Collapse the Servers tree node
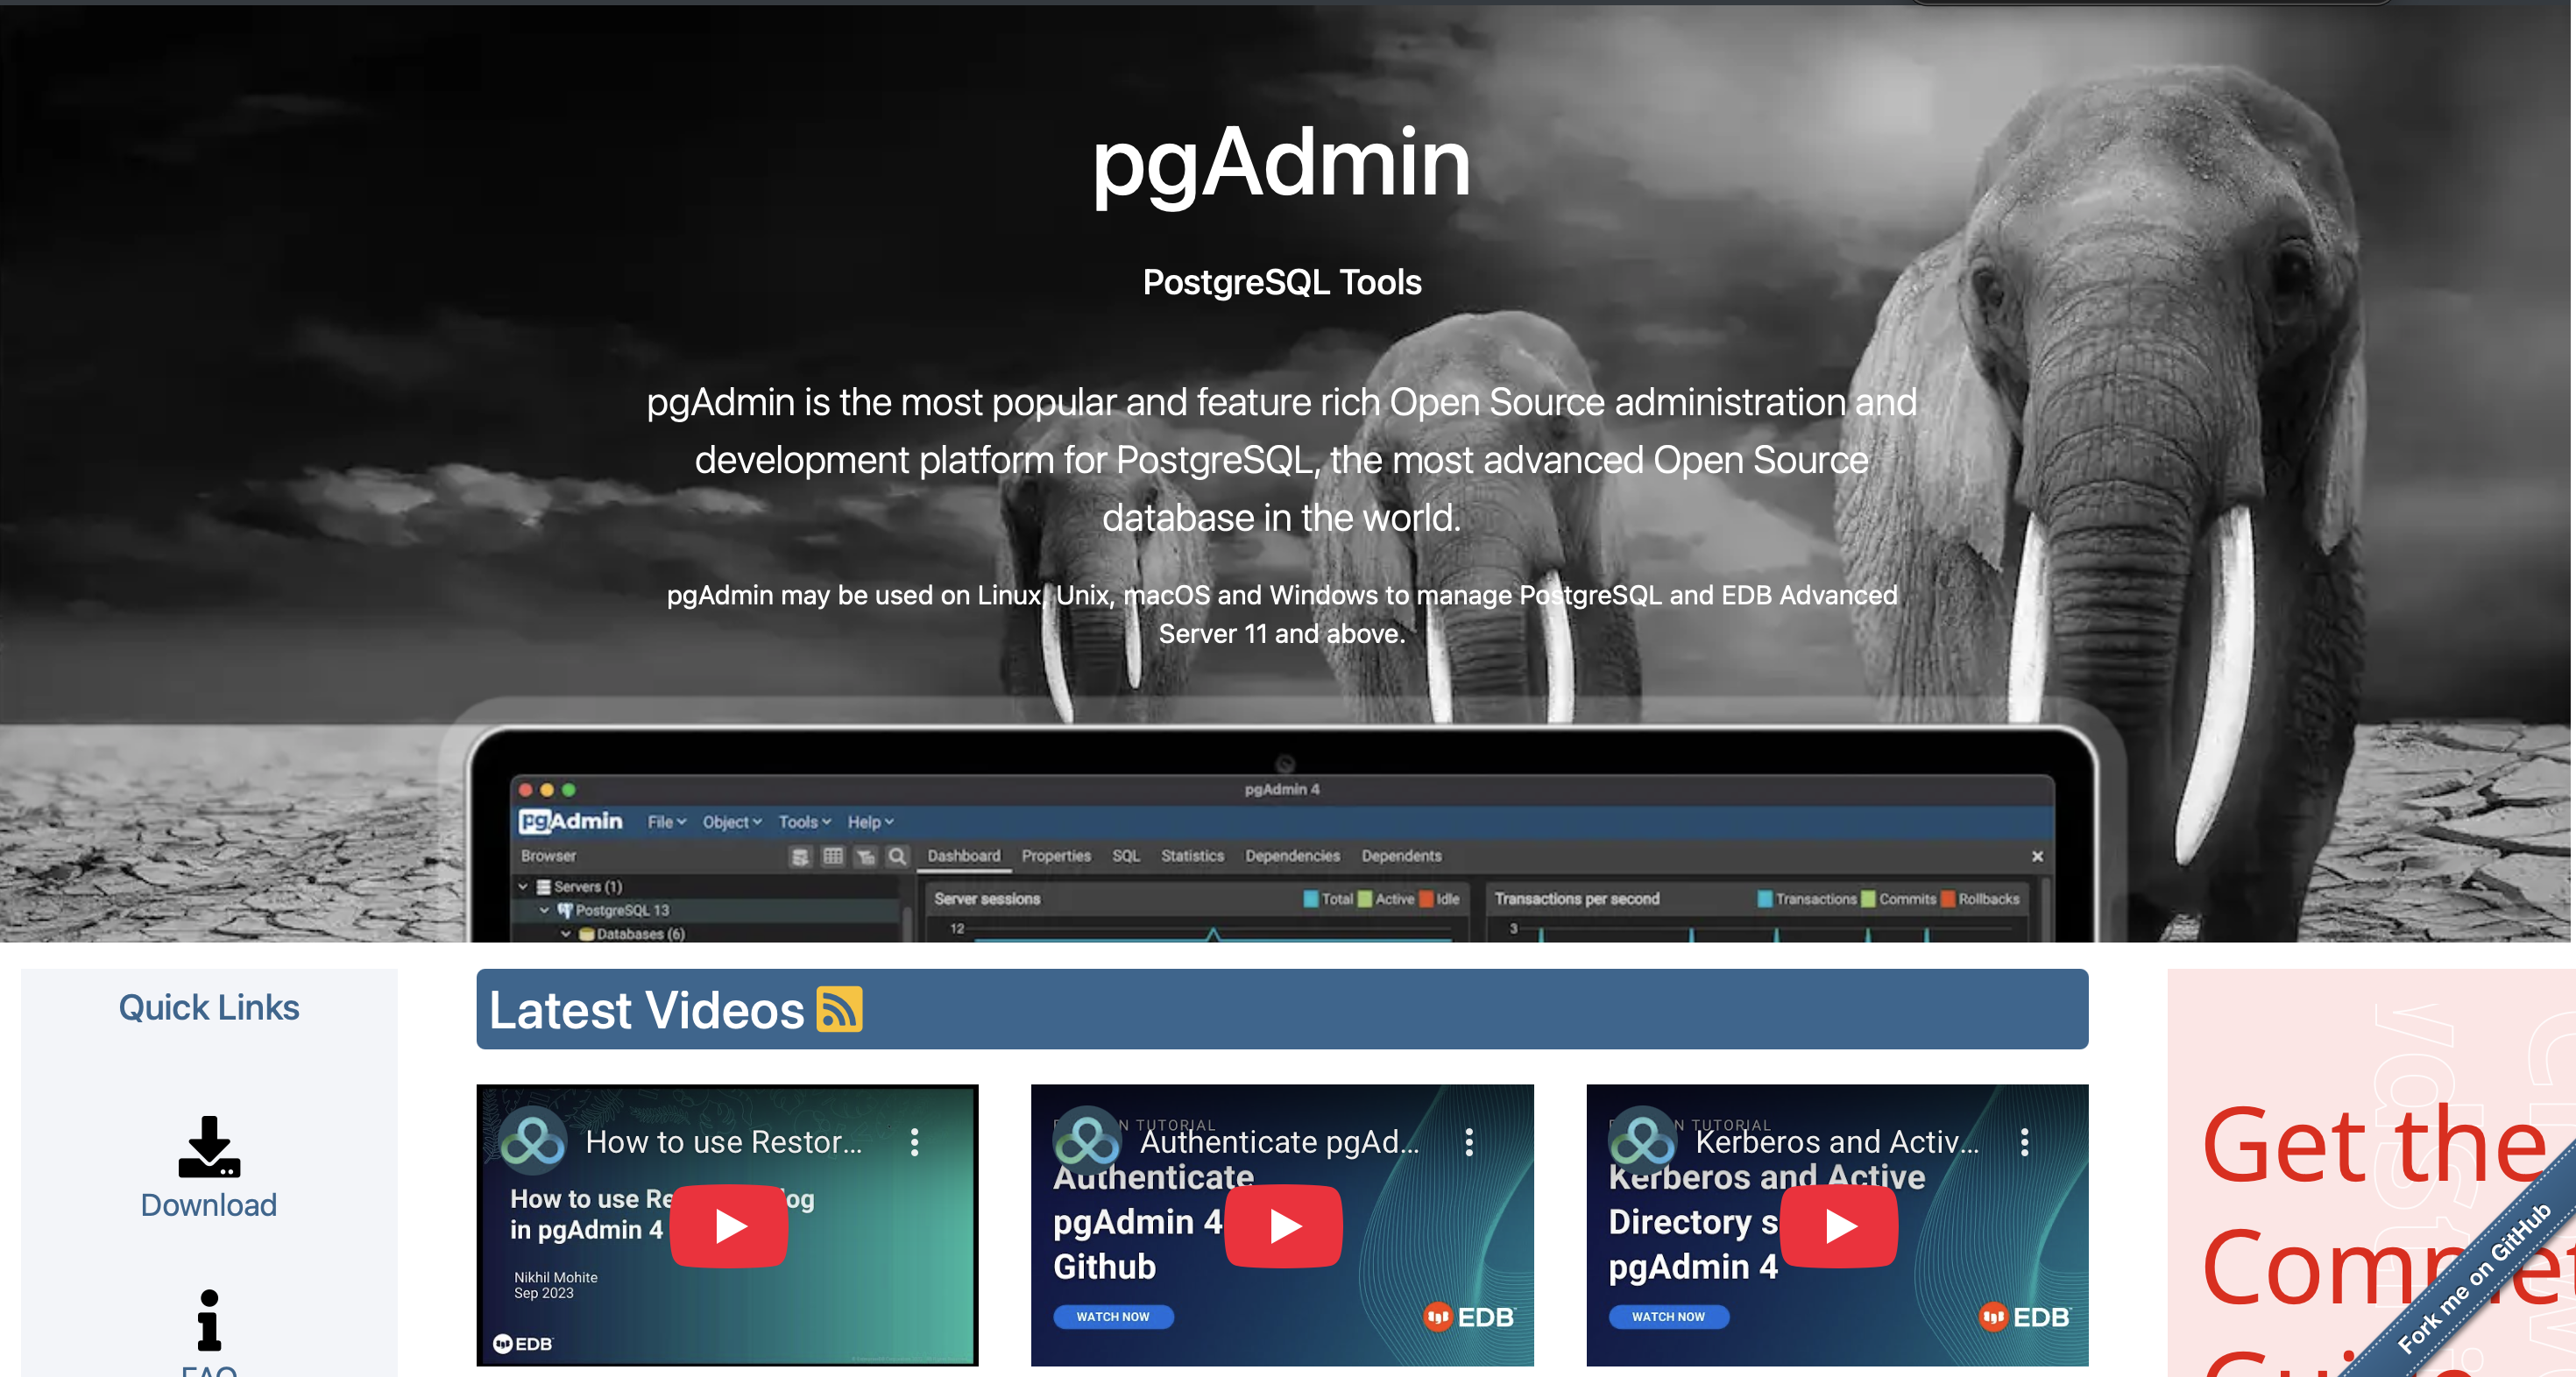2576x1377 pixels. click(524, 887)
